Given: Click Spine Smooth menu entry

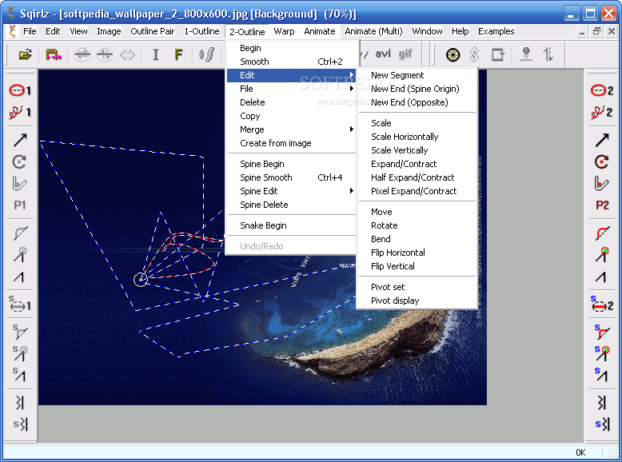Looking at the screenshot, I should [291, 177].
